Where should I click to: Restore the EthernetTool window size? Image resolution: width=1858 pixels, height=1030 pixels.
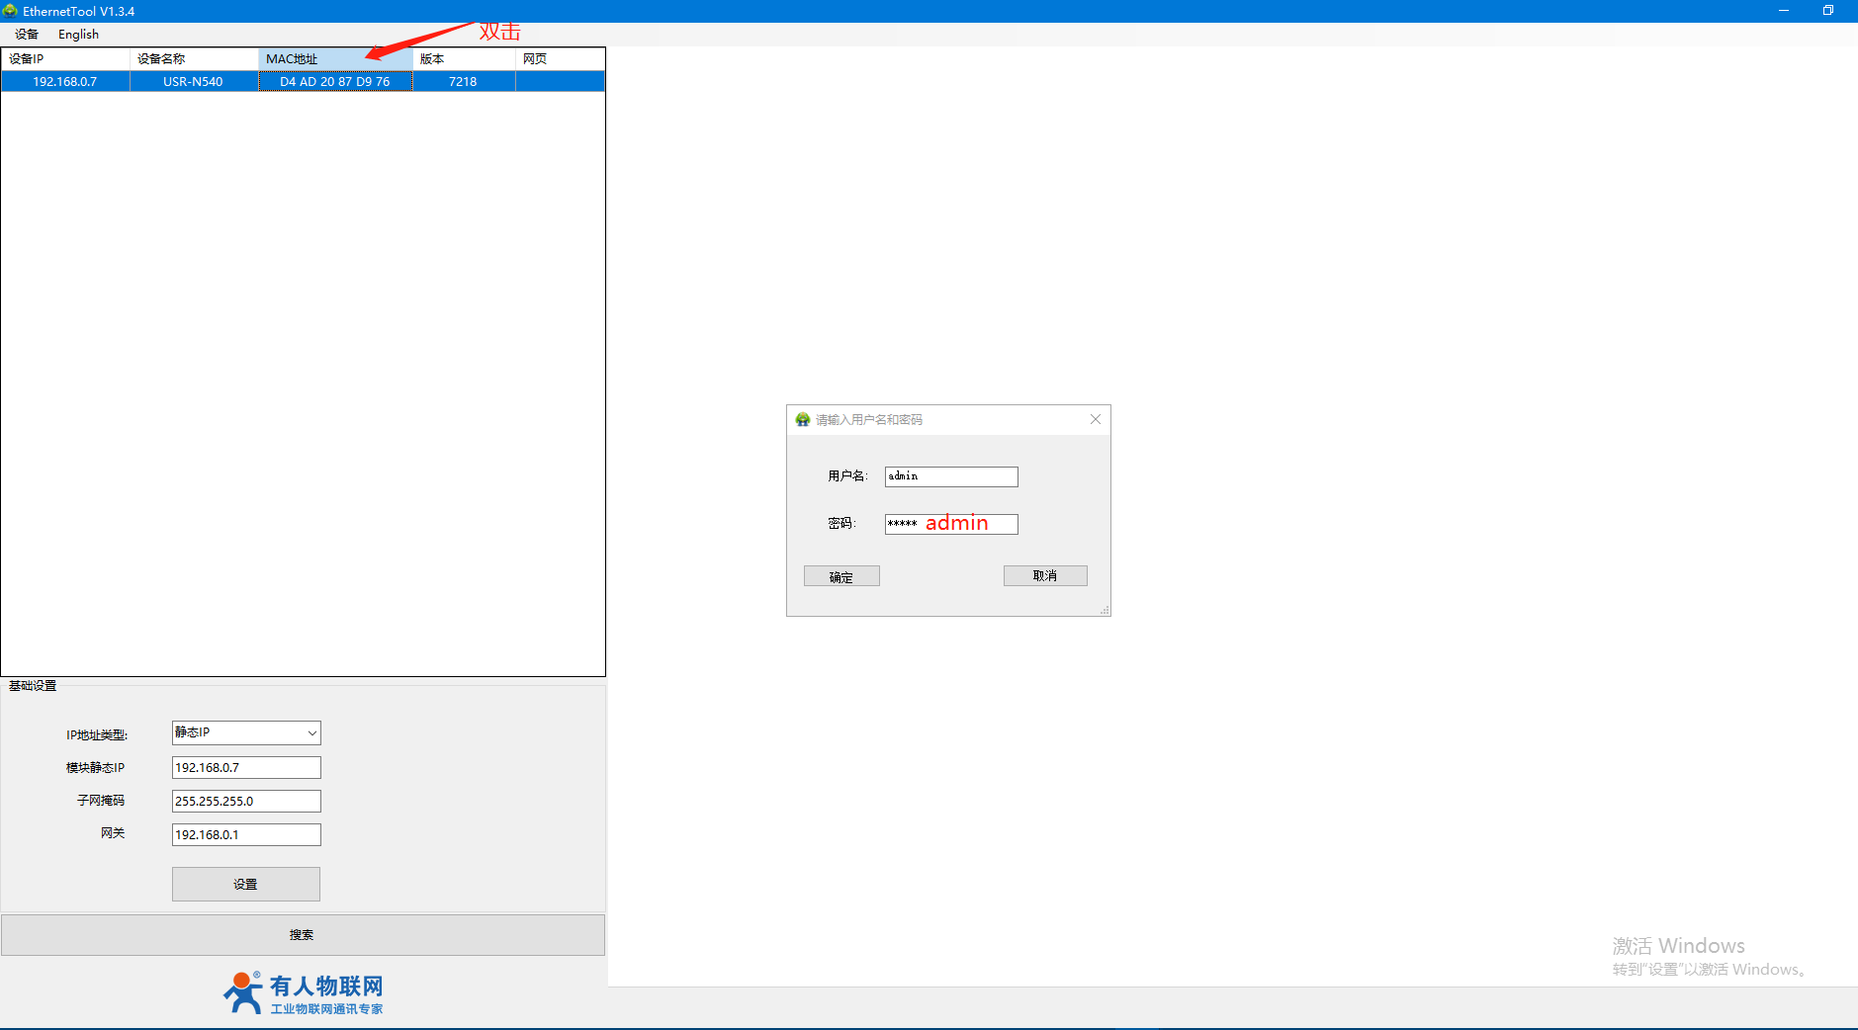[x=1828, y=11]
